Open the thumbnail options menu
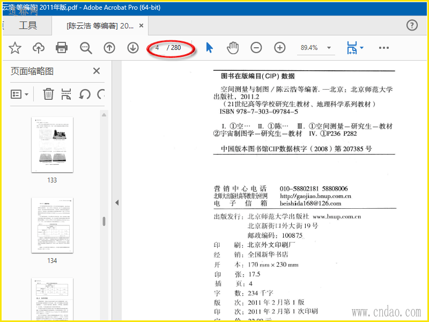 (19, 94)
